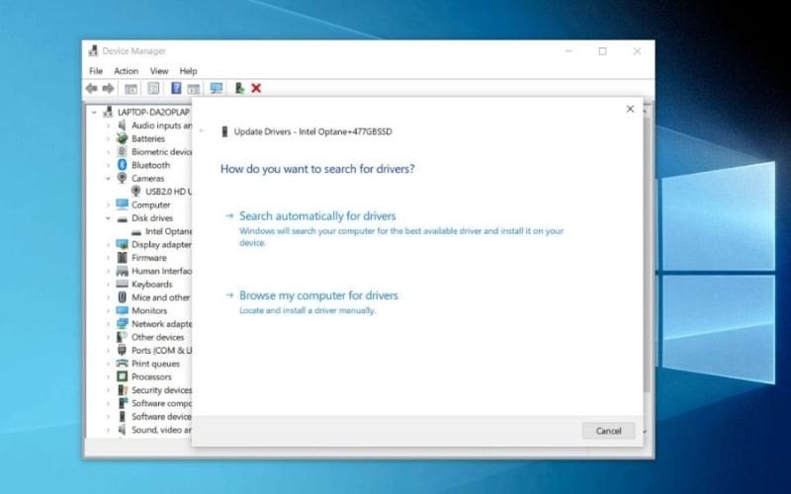This screenshot has width=791, height=494.
Task: Select the Sound, video tree item
Action: (161, 430)
